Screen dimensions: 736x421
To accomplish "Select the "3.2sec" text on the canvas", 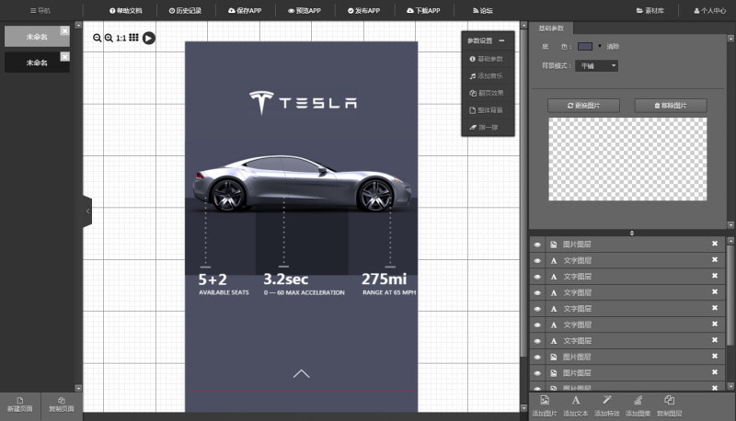I will point(285,279).
